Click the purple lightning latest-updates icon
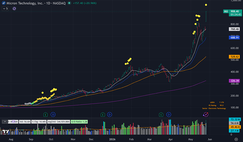 tap(206, 115)
